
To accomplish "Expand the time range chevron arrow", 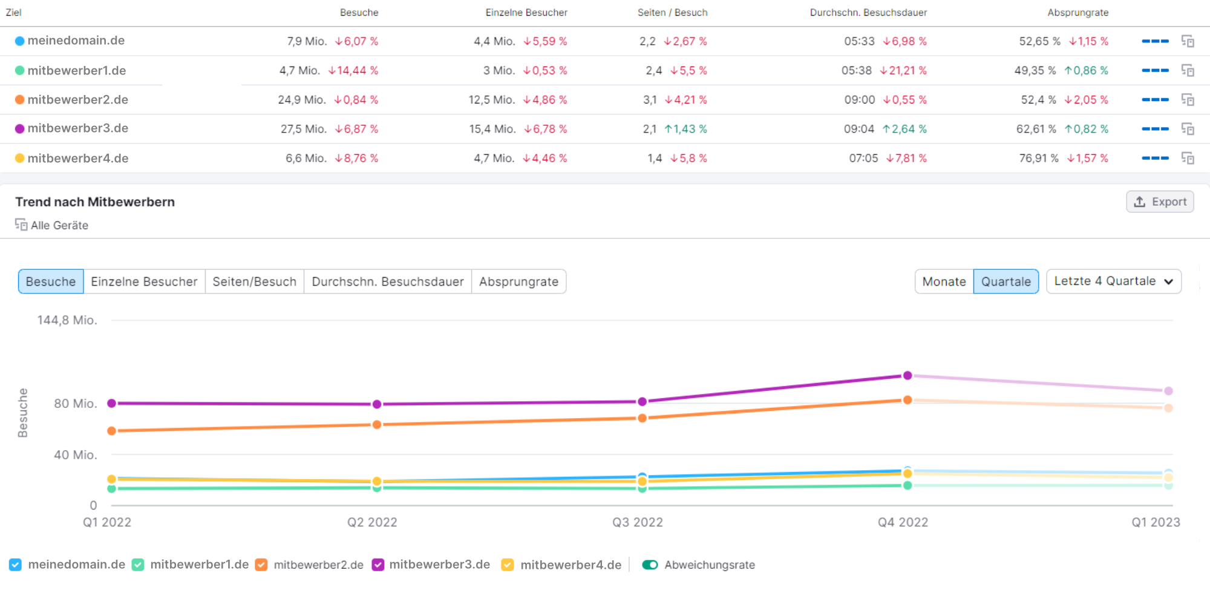I will (x=1169, y=281).
